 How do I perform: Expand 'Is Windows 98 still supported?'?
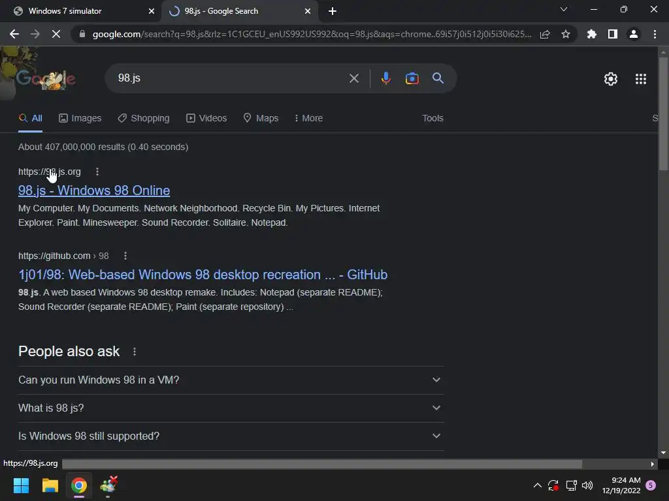(x=231, y=436)
